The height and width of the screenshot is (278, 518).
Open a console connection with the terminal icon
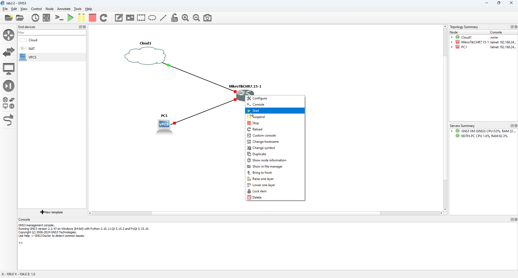pos(59,18)
